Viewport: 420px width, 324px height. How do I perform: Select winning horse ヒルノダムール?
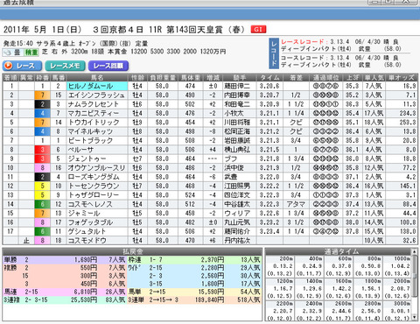97,86
